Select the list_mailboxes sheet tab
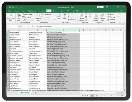This screenshot has width=132, height=102. click(25, 93)
